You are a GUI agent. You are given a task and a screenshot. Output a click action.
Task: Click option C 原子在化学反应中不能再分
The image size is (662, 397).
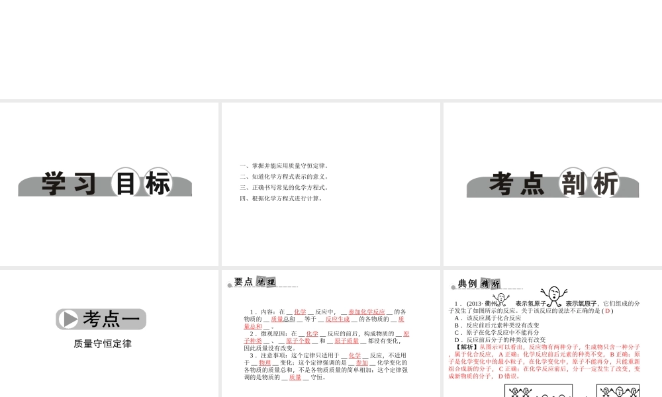click(x=496, y=332)
